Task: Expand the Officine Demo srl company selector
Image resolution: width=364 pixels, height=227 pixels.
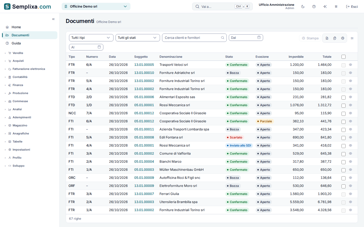Action: pos(96,7)
